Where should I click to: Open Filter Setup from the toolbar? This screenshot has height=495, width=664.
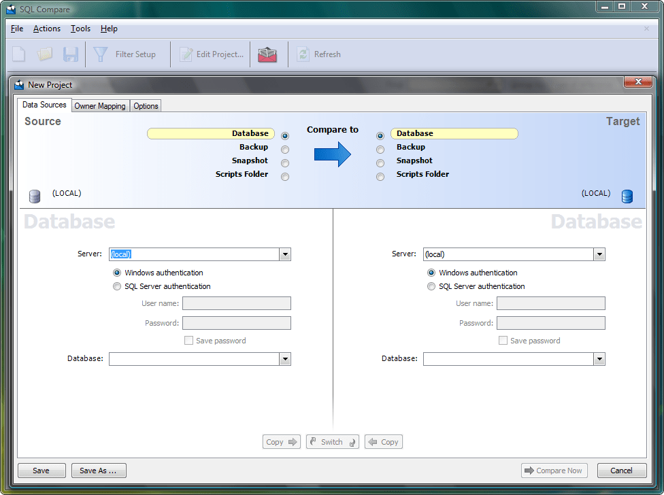pyautogui.click(x=128, y=54)
